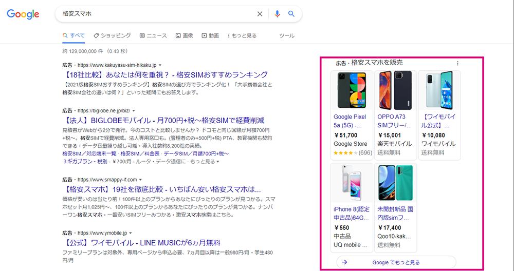Image resolution: width=514 pixels, height=271 pixels.
Task: Click the Google Store seller name
Action: [x=351, y=144]
